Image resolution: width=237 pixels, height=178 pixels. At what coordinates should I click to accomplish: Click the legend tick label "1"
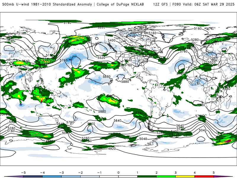(137, 173)
